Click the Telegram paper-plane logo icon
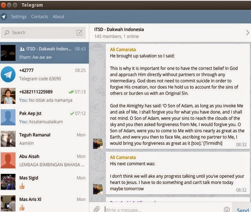Image resolution: width=251 pixels, height=212 pixels. [4, 16]
